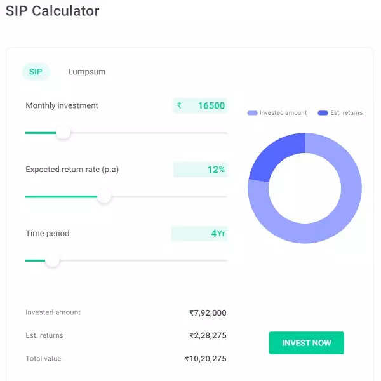Select the SIP tab
This screenshot has width=381, height=381.
tap(36, 72)
